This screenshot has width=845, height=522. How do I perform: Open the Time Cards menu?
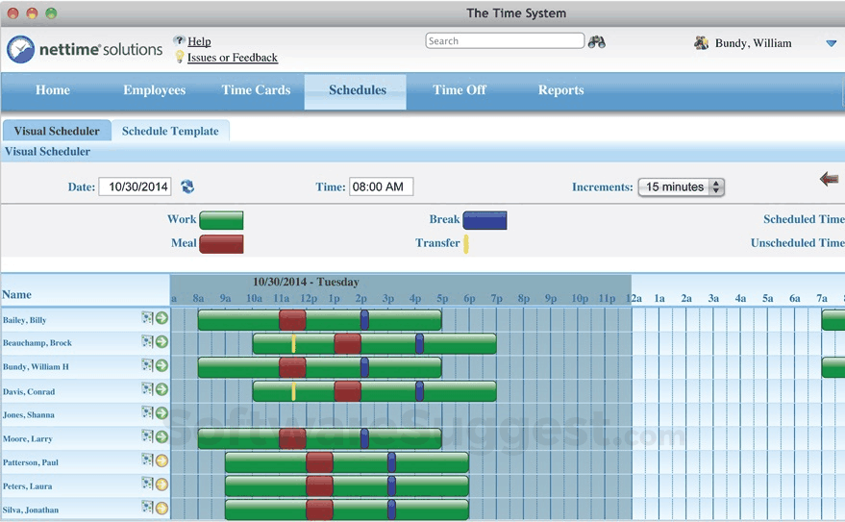pyautogui.click(x=256, y=90)
